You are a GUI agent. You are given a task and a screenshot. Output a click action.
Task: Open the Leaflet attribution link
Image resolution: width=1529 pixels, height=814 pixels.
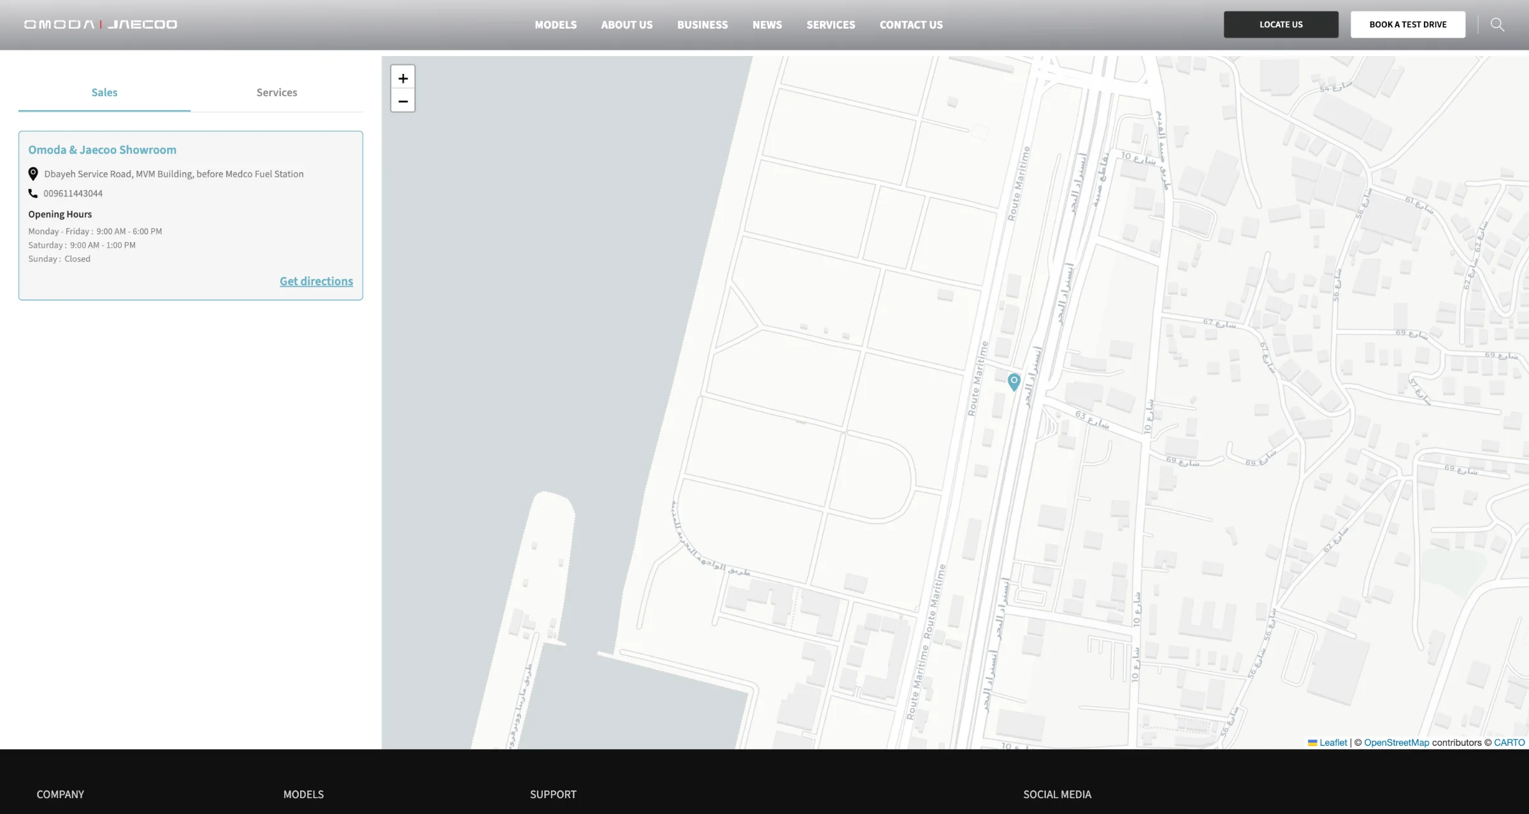coord(1333,743)
